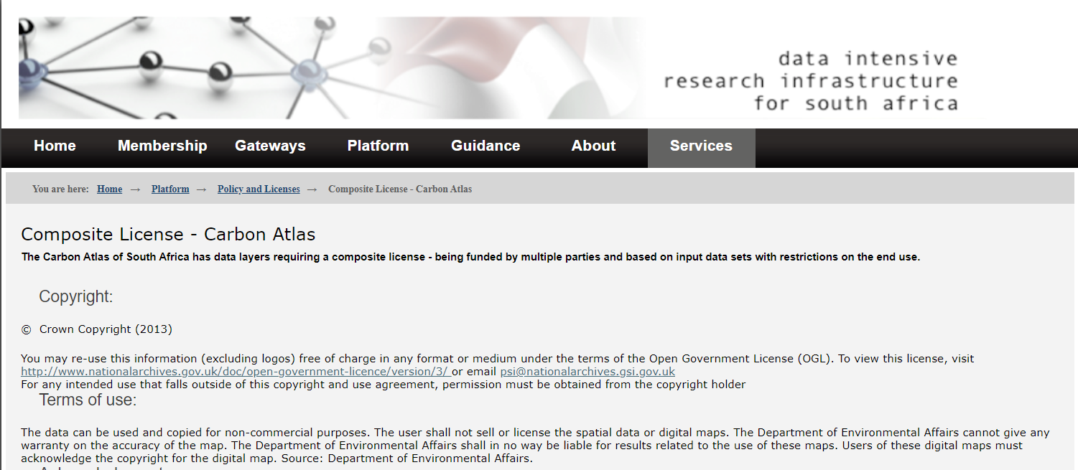Screen dimensions: 1078x470
Task: Select the Gateways navigation item
Action: [x=270, y=146]
